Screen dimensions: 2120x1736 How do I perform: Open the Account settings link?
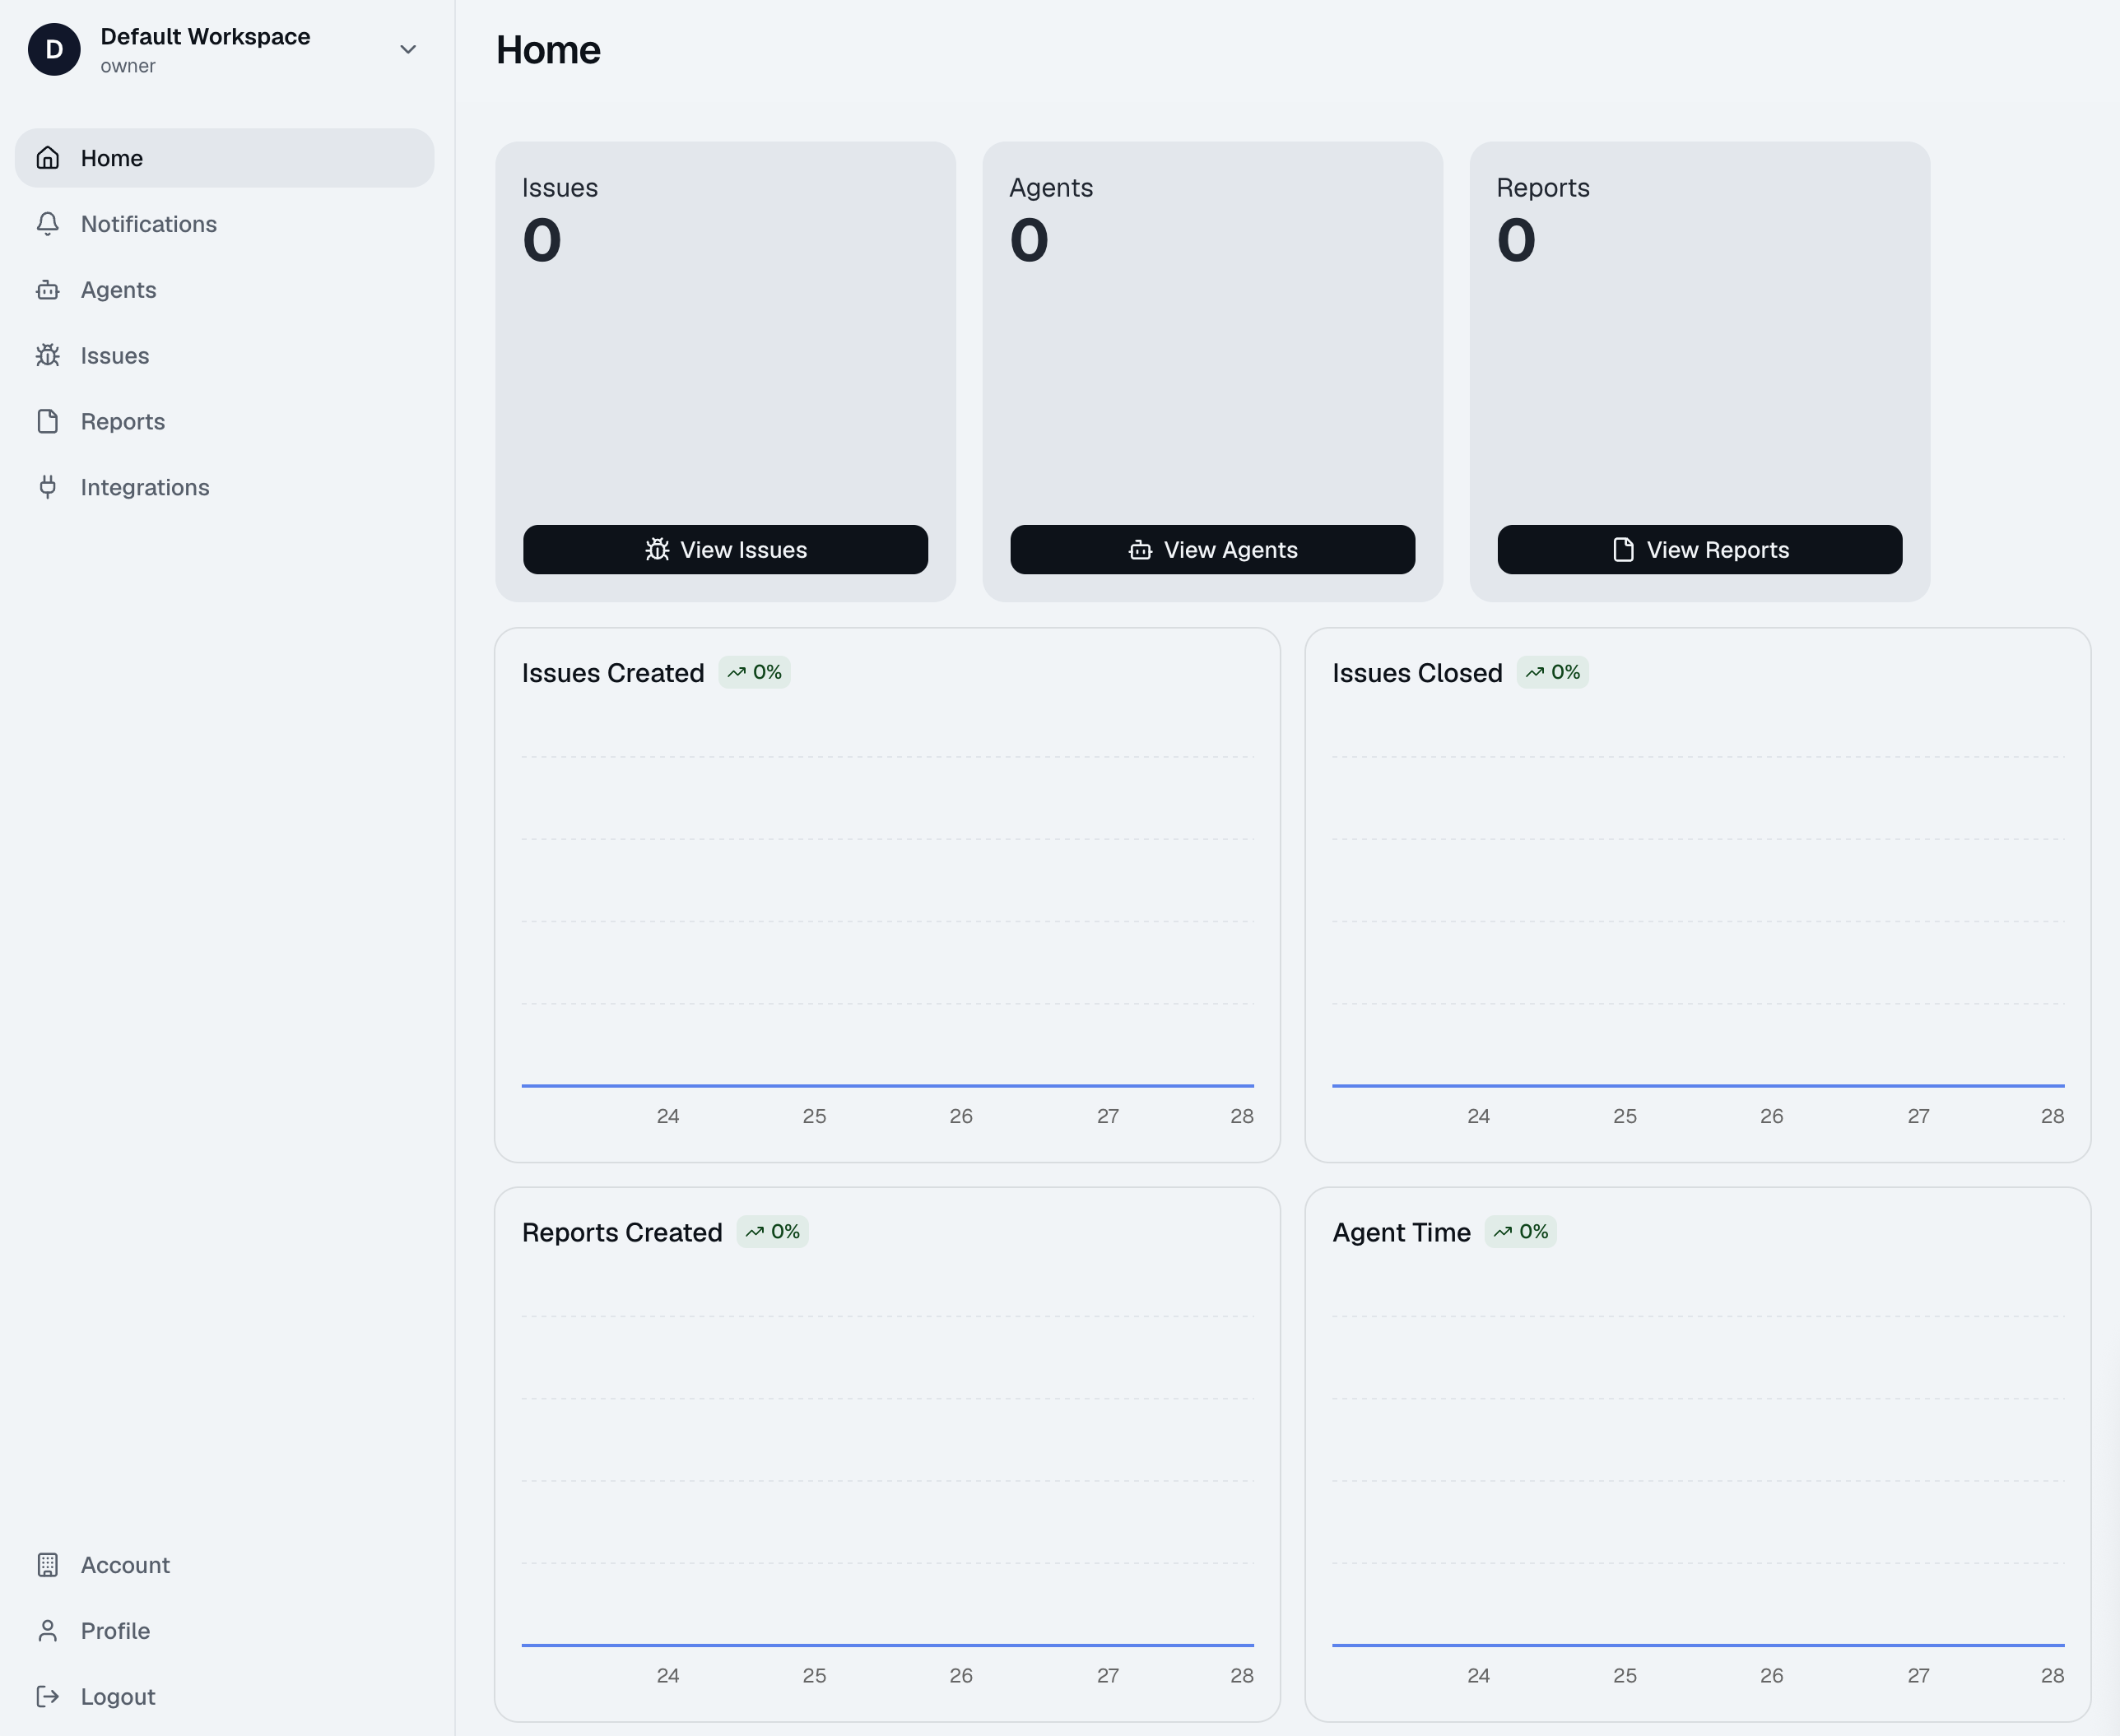[225, 1565]
